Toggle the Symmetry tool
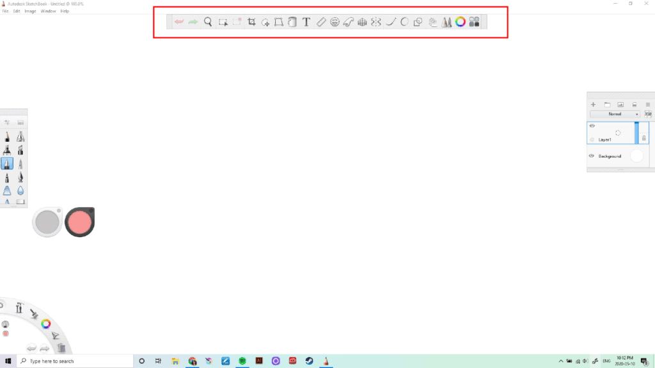 pyautogui.click(x=376, y=22)
